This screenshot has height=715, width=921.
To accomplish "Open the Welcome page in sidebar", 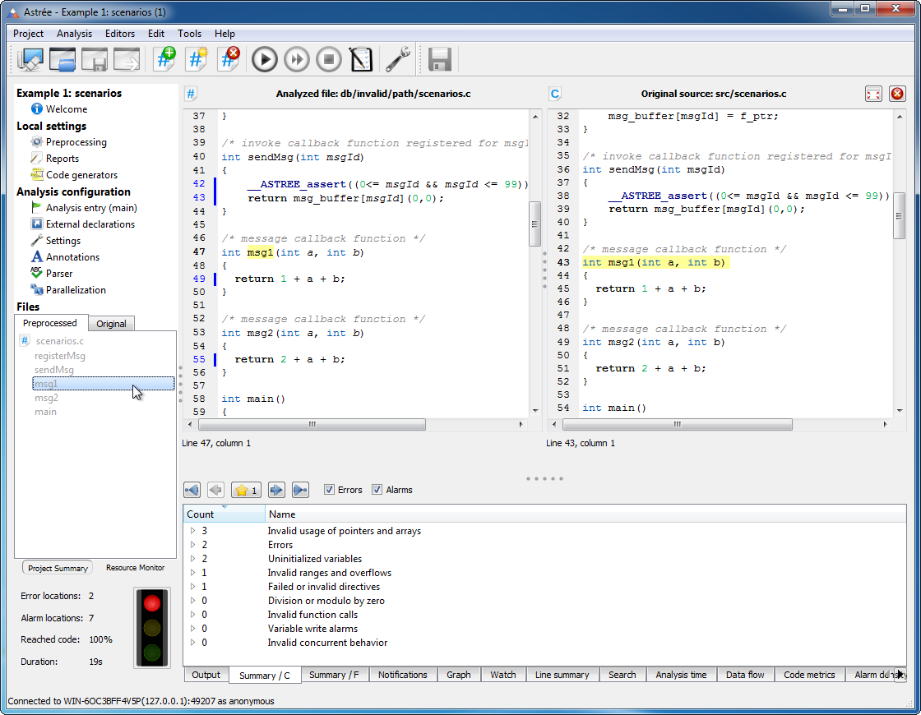I will (66, 109).
